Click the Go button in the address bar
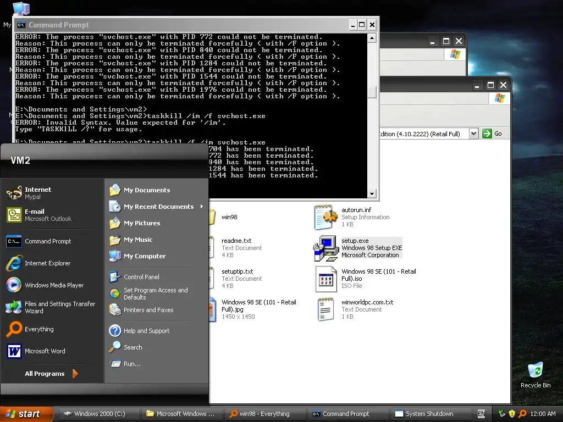Image resolution: width=563 pixels, height=422 pixels. (492, 134)
